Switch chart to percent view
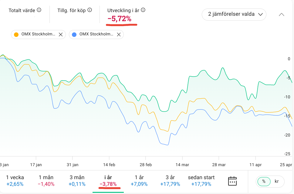Image resolution: width=294 pixels, height=194 pixels. pyautogui.click(x=264, y=181)
